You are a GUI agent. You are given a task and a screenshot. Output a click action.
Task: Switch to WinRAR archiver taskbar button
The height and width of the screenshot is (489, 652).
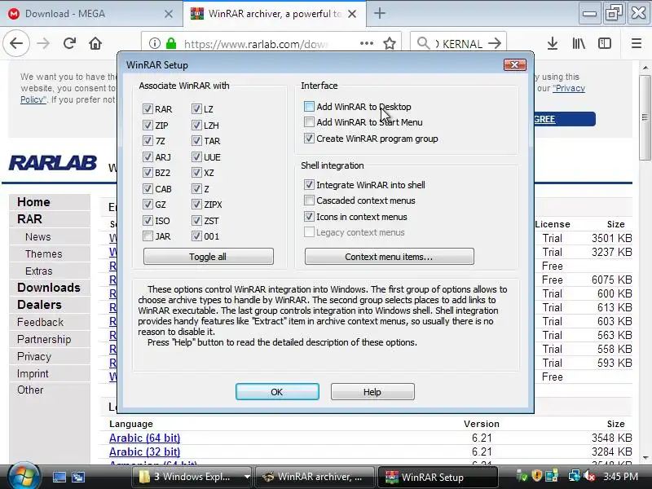click(315, 477)
